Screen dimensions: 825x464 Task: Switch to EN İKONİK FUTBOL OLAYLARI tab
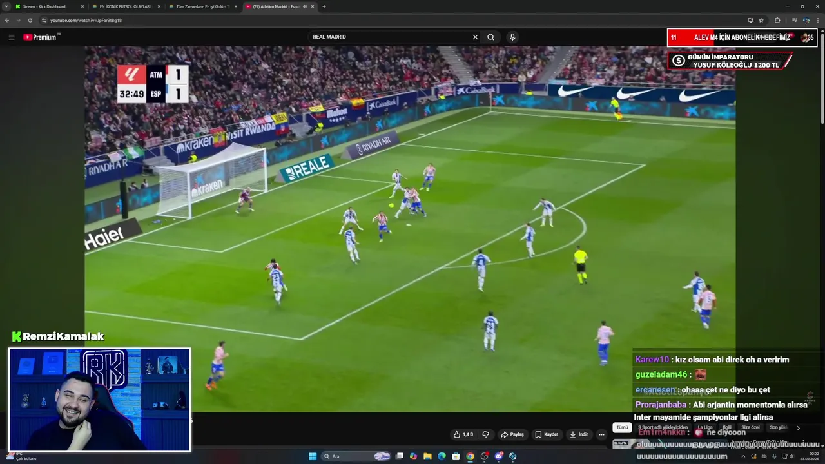click(124, 6)
